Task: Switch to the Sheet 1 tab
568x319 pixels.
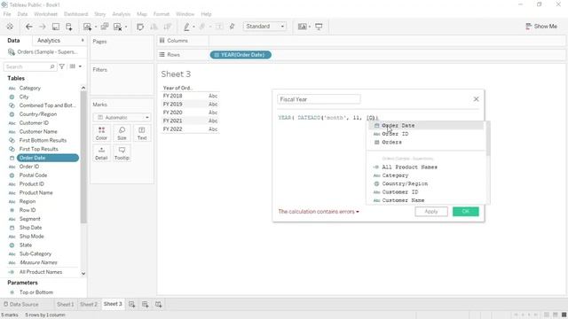Action: [x=65, y=304]
